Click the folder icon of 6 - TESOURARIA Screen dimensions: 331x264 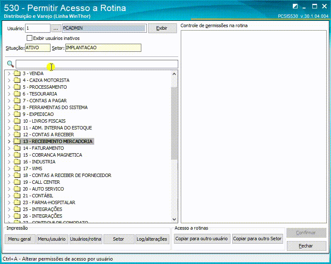tap(17, 94)
